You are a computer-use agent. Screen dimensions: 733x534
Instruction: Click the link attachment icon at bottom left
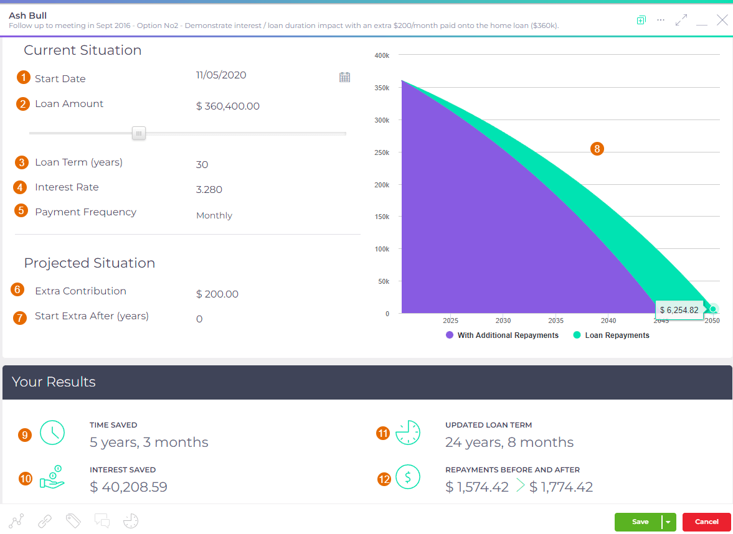44,521
